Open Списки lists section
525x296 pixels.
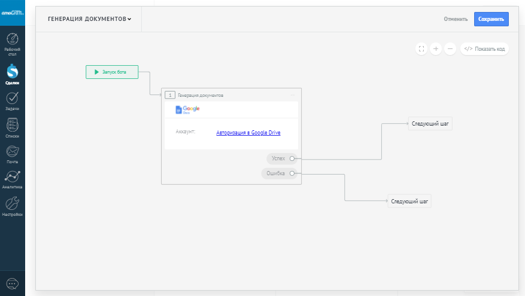click(12, 127)
